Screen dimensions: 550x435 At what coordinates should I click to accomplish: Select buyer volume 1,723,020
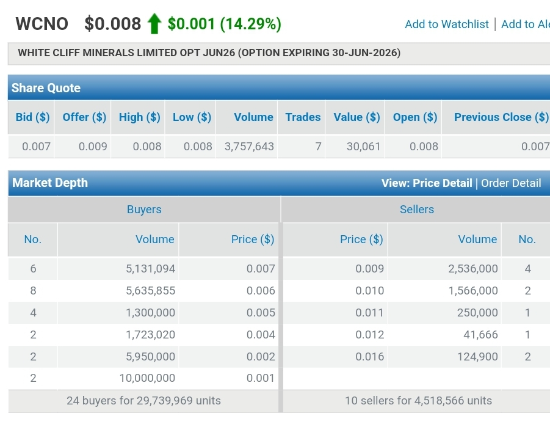tap(151, 335)
